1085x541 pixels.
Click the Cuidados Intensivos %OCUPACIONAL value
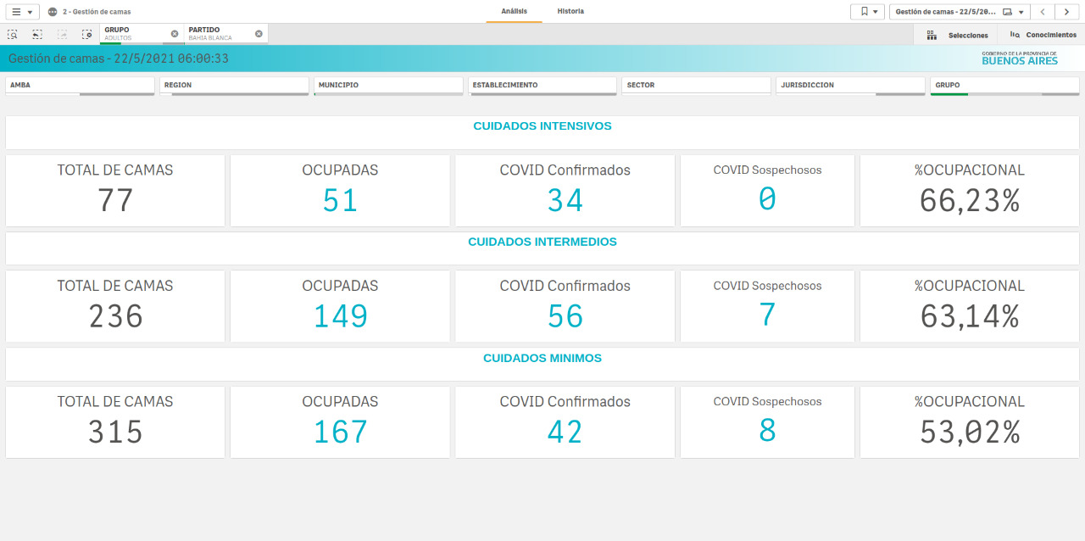pyautogui.click(x=969, y=201)
